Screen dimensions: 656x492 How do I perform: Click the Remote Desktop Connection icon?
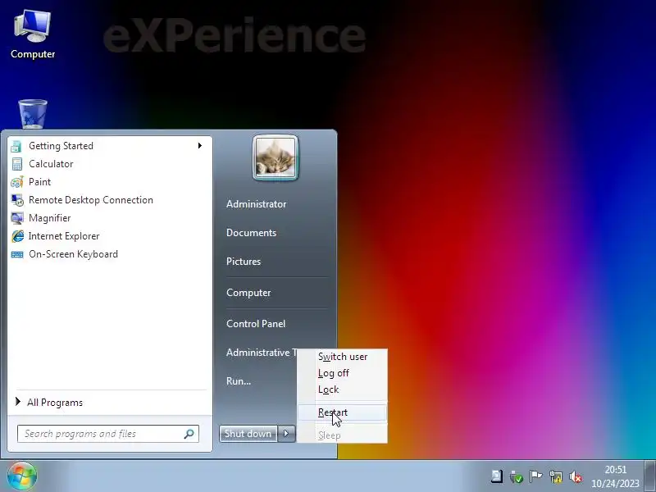click(16, 200)
